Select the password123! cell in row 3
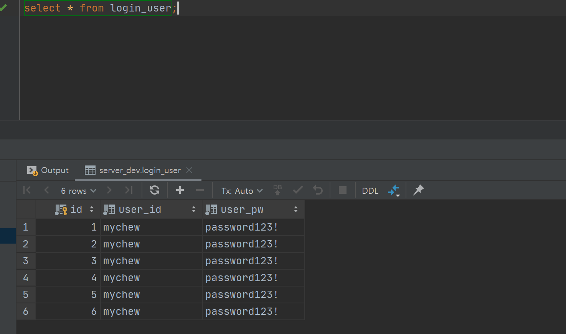Image resolution: width=566 pixels, height=334 pixels. pos(254,261)
